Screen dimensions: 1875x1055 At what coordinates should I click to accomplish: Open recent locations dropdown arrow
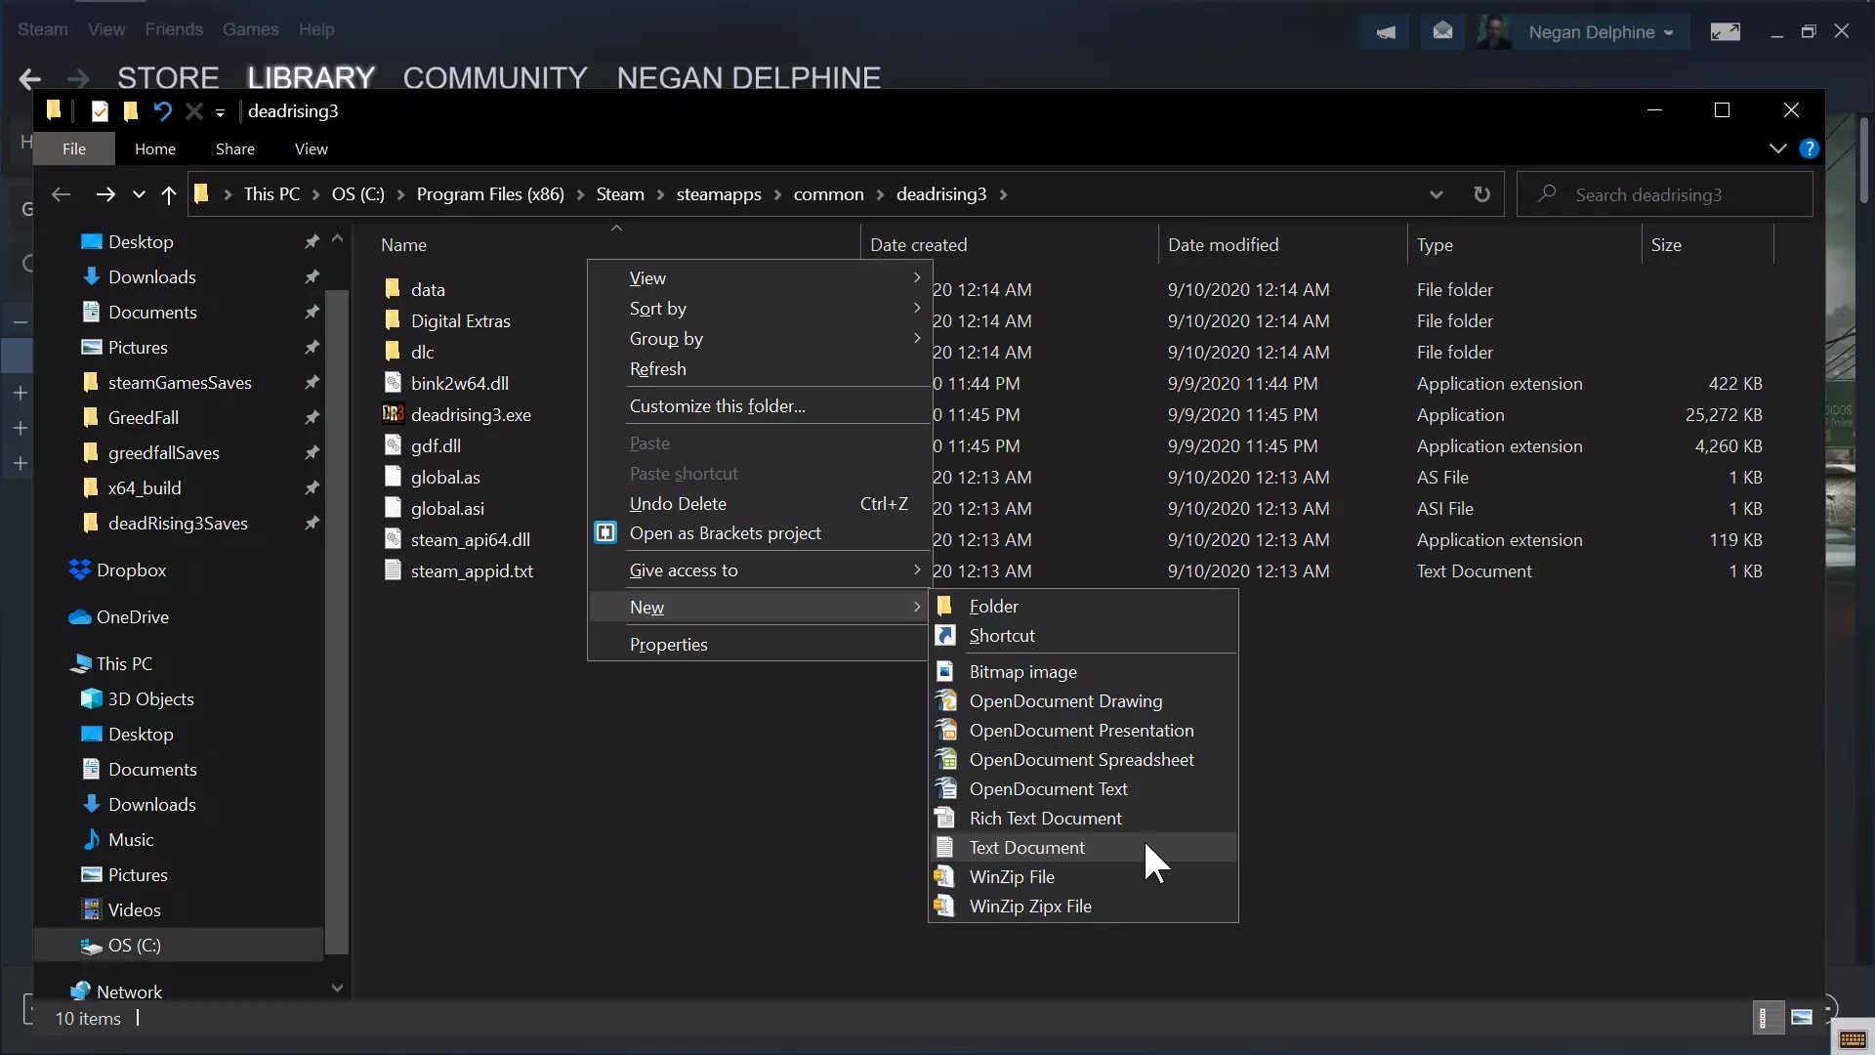(x=139, y=194)
